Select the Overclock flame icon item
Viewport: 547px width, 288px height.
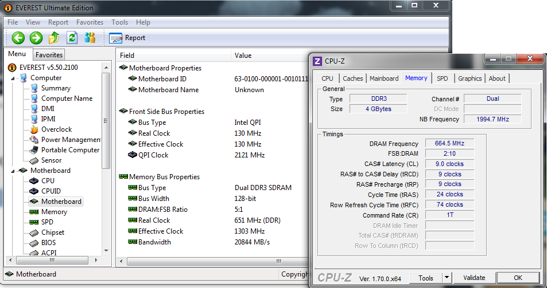pos(34,129)
